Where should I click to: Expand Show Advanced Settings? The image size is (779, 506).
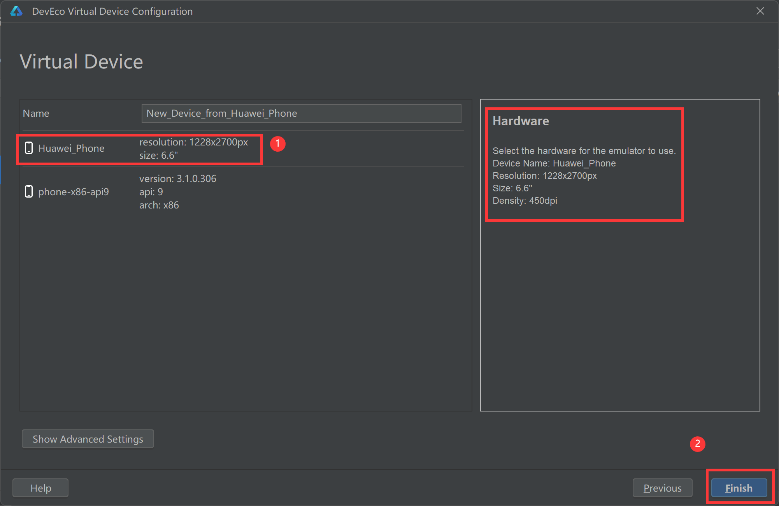pyautogui.click(x=88, y=439)
